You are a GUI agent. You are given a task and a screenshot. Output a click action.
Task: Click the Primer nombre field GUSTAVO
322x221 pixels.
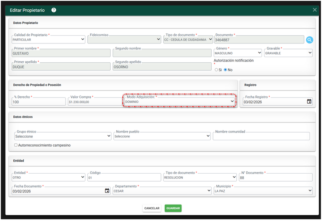[61, 53]
